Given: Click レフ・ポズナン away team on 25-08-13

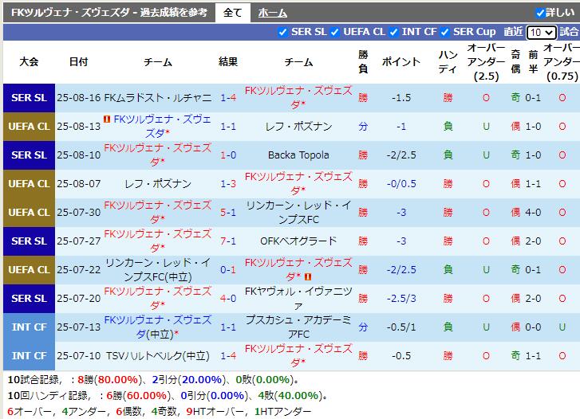Looking at the screenshot, I should tap(298, 127).
